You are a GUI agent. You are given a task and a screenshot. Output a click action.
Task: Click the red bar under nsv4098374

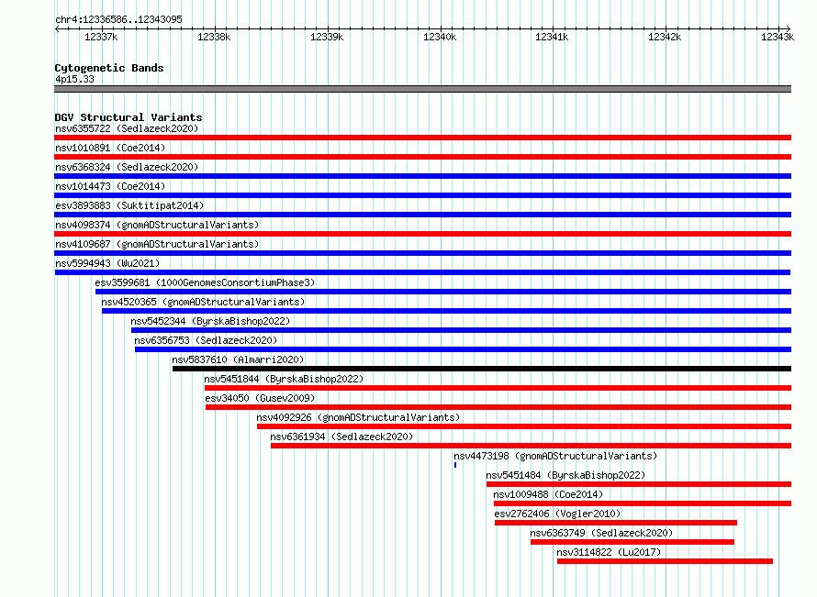click(x=422, y=234)
